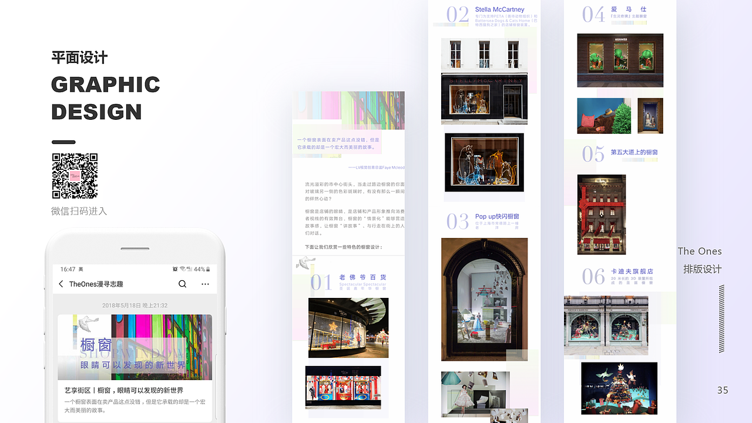This screenshot has width=752, height=423.
Task: Click section heading 卡迪夫旗舰店
Action: pyautogui.click(x=632, y=271)
